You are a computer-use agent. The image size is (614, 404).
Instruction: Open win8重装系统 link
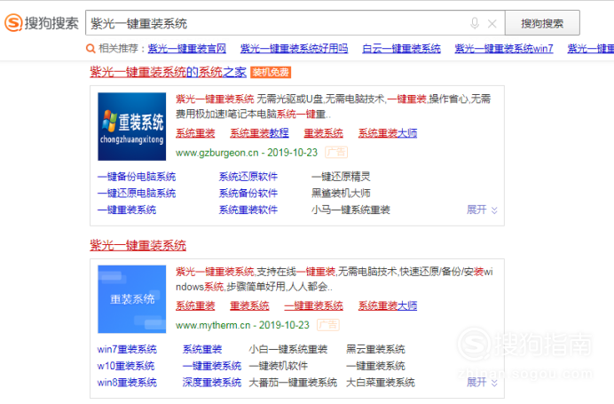click(127, 383)
